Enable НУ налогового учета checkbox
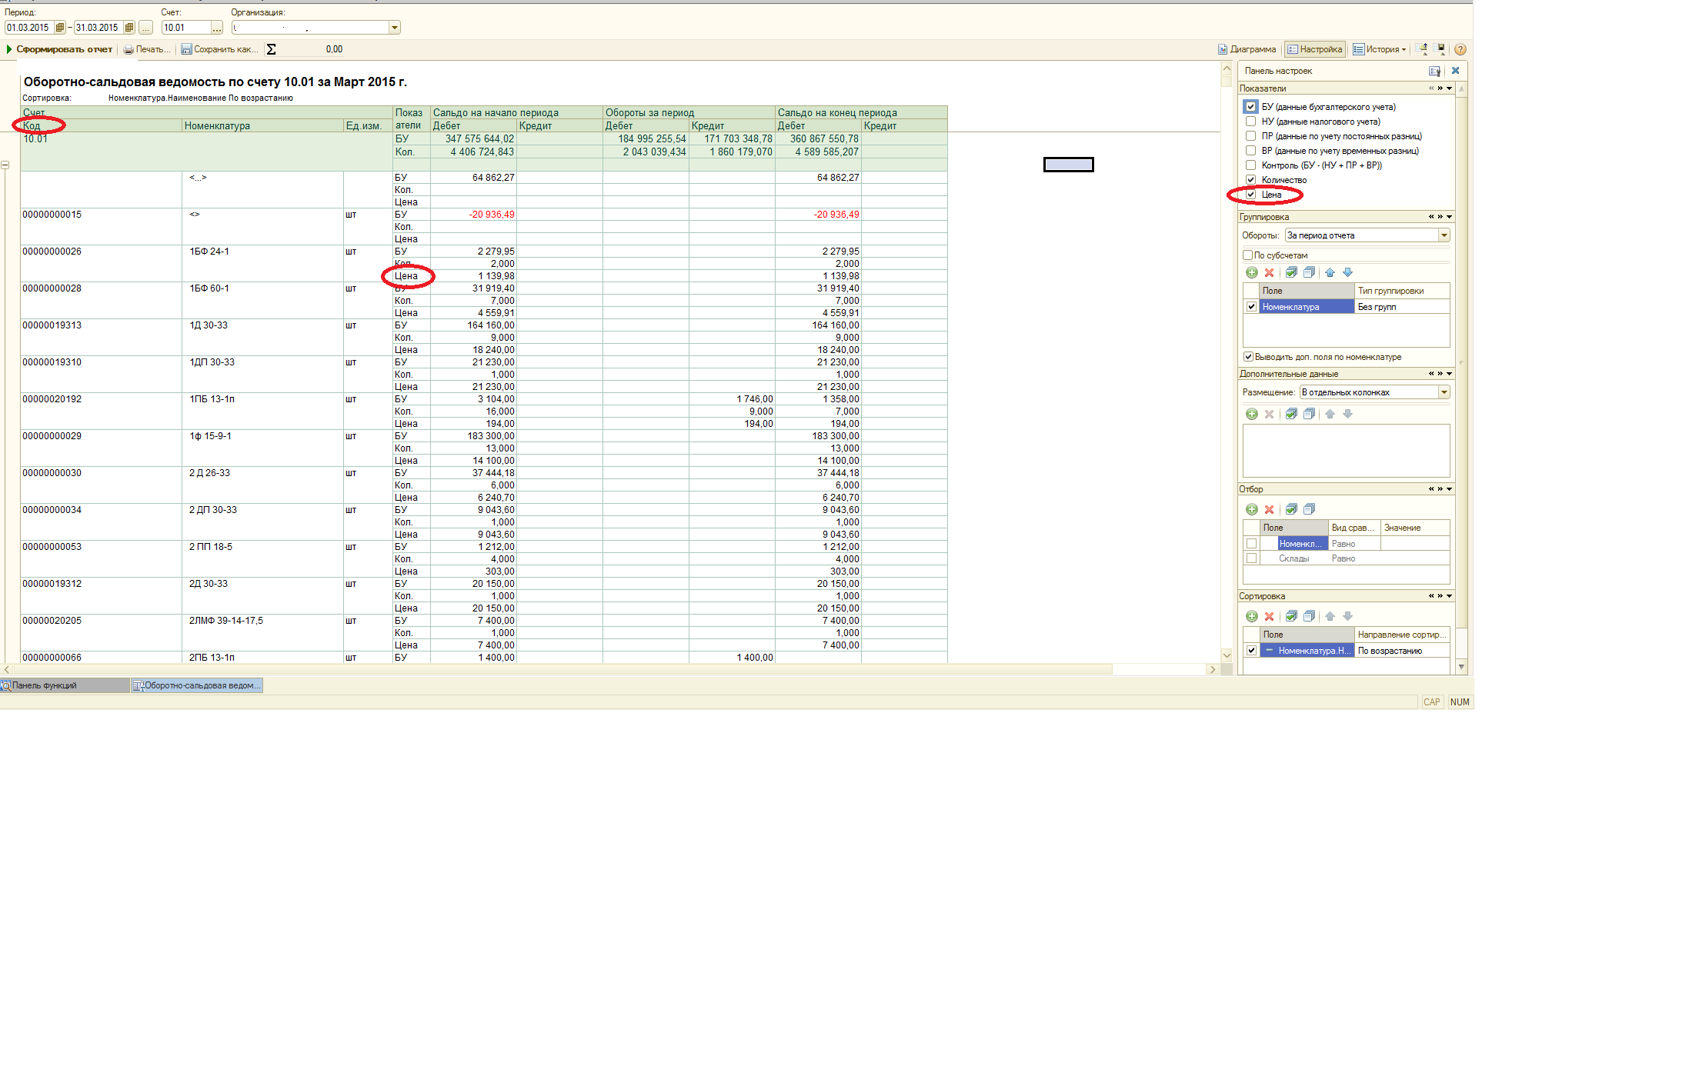This screenshot has width=1699, height=1083. point(1250,122)
